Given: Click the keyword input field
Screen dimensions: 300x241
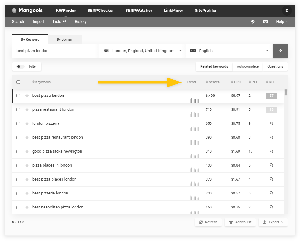Looking at the screenshot, I should 55,51.
